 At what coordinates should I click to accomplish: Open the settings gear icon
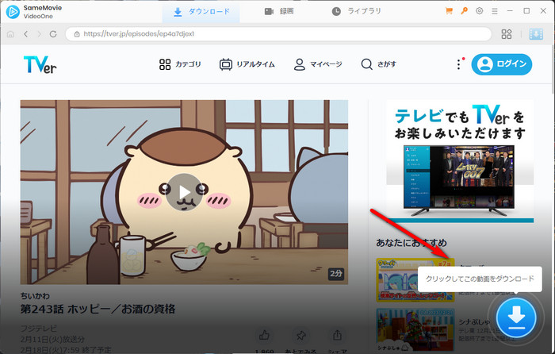point(479,11)
